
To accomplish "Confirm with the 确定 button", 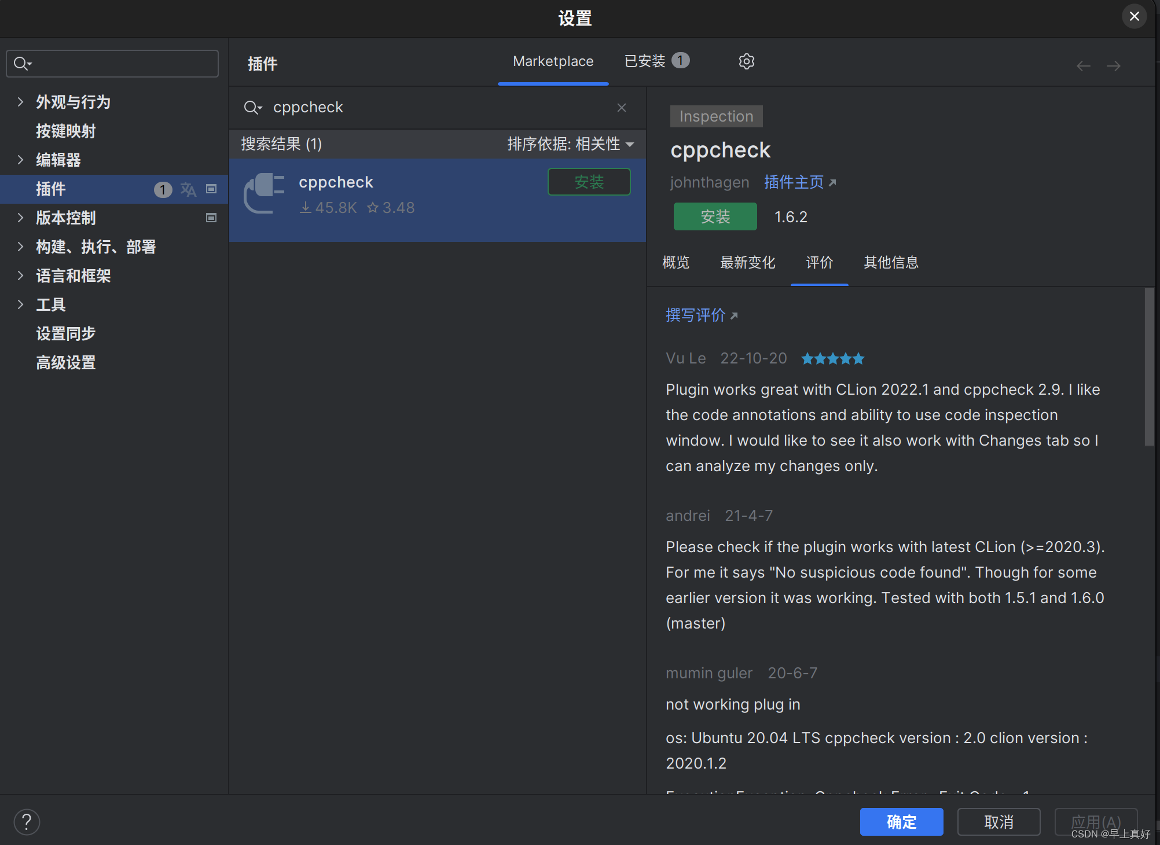I will tap(901, 822).
